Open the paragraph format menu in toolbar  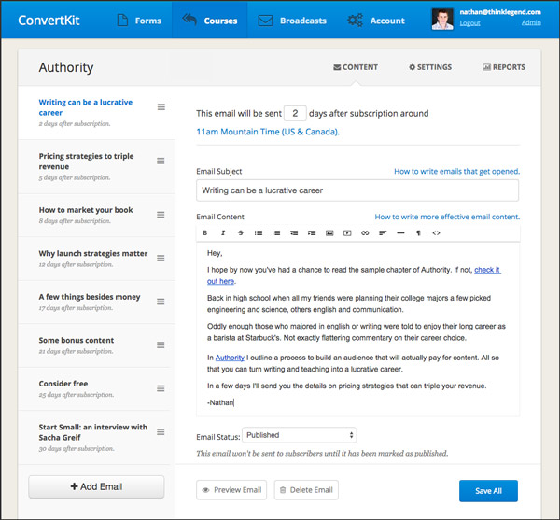pyautogui.click(x=418, y=232)
